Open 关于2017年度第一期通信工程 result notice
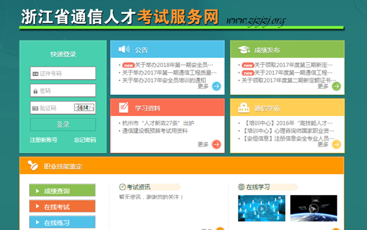The height and width of the screenshot is (230, 367). coord(293,73)
